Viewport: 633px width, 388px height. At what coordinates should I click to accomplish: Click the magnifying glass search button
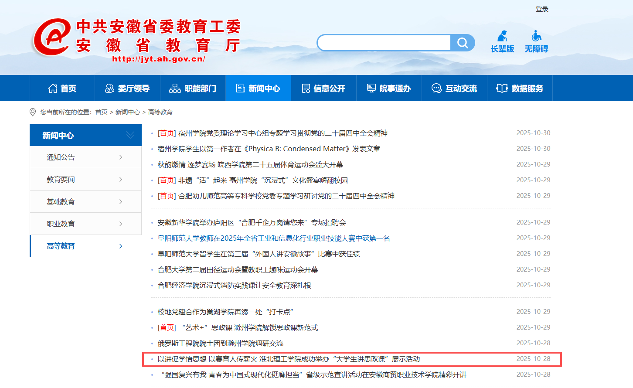[463, 43]
